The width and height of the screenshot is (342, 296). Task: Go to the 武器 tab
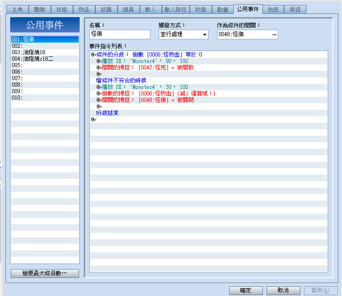106,10
